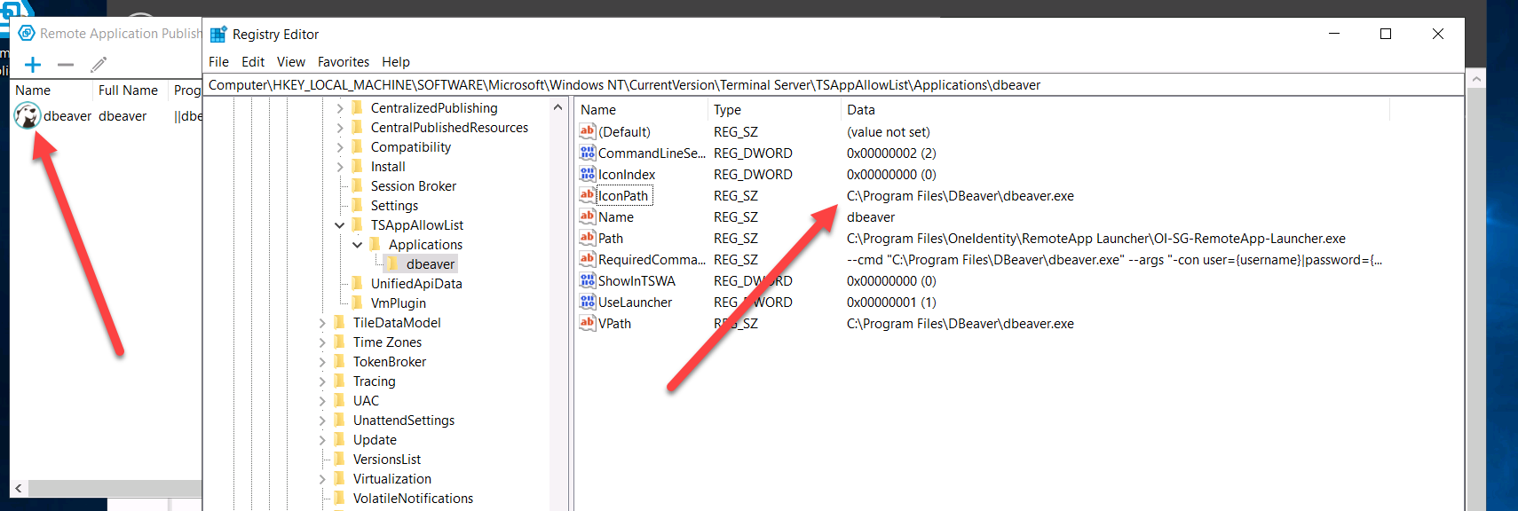Click the IconPath data C:\Program Files\DBeaver\dbeaver.exe
This screenshot has width=1518, height=511.
[x=961, y=196]
